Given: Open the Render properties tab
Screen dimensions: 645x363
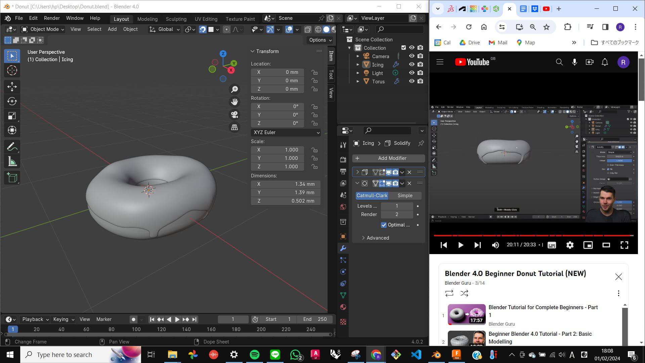Looking at the screenshot, I should [343, 160].
